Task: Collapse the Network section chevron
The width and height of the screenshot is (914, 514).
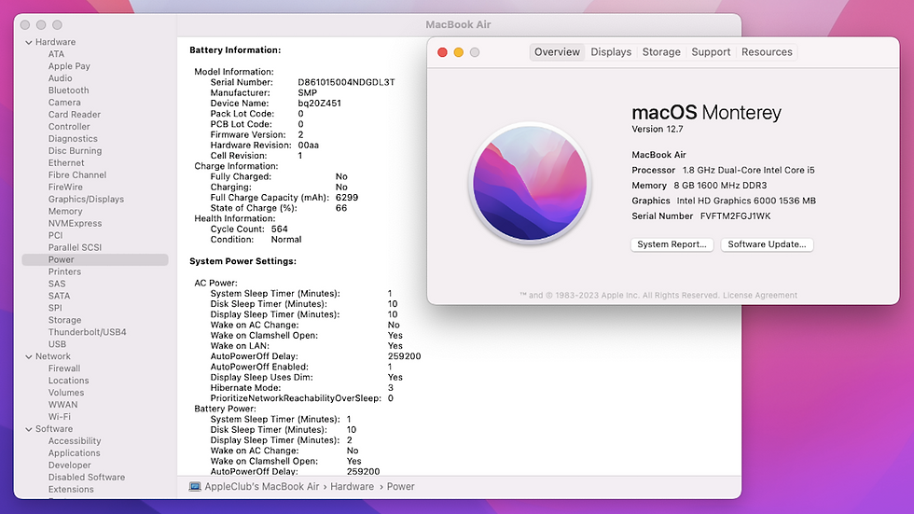Action: coord(29,356)
